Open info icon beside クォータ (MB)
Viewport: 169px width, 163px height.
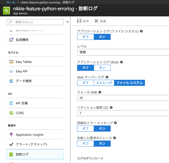[x=100, y=92]
